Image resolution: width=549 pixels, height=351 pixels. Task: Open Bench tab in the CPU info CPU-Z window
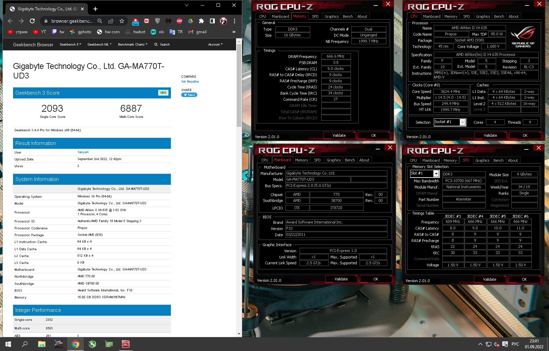499,16
